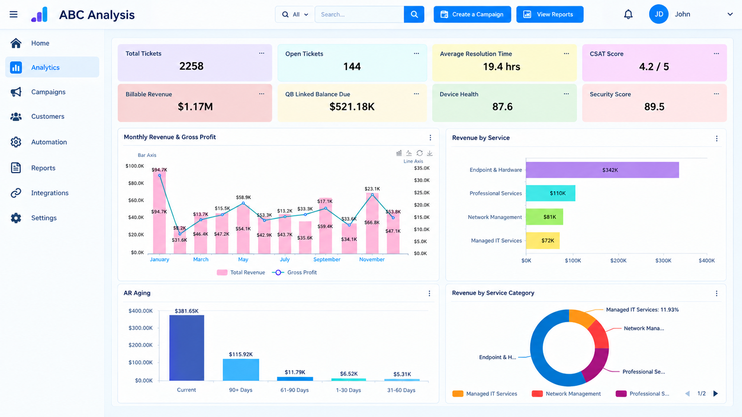The height and width of the screenshot is (417, 742).
Task: Click the Integrations link icon
Action: [16, 193]
